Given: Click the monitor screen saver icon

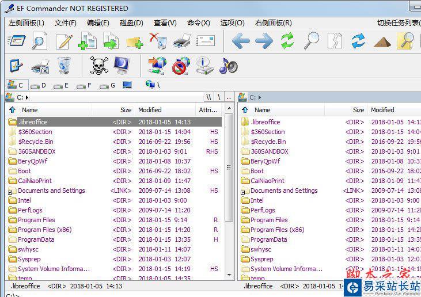Looking at the screenshot, I should pyautogui.click(x=122, y=66).
